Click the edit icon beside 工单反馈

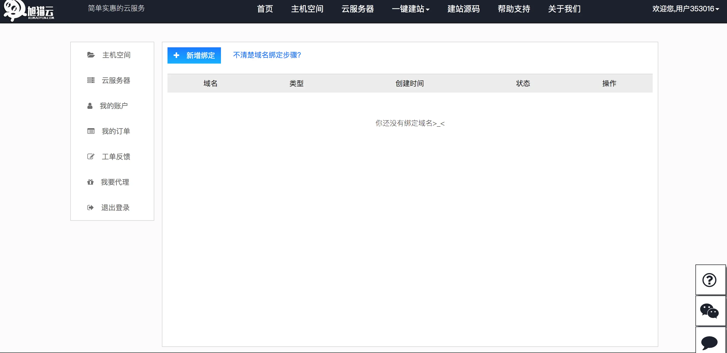(x=91, y=156)
